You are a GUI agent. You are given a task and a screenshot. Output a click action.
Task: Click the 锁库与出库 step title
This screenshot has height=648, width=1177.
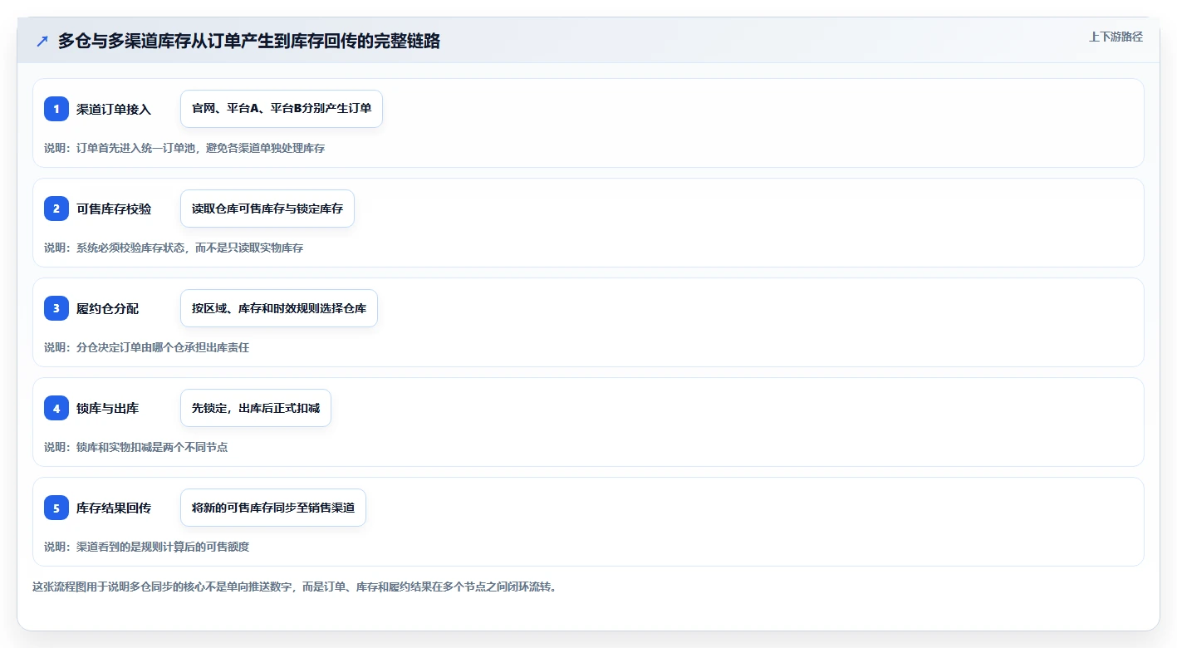click(108, 408)
